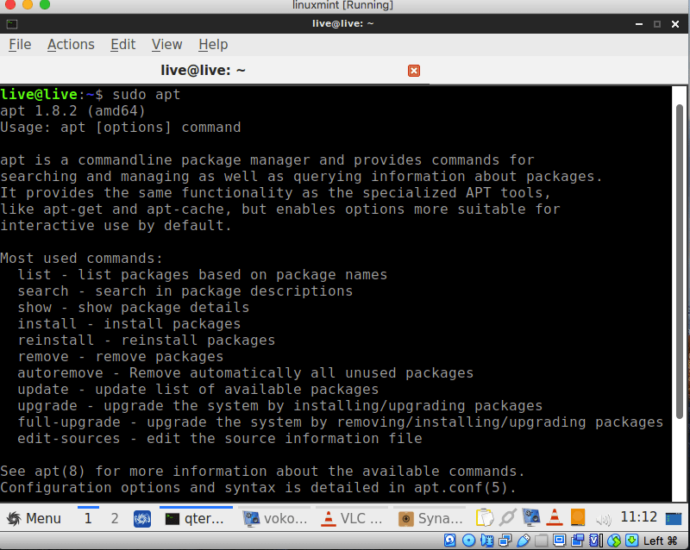Click the 11:12 clock
Screen dimensions: 690x550
(638, 517)
